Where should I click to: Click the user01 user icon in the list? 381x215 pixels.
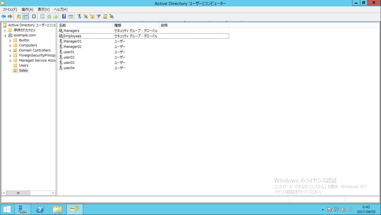61,52
